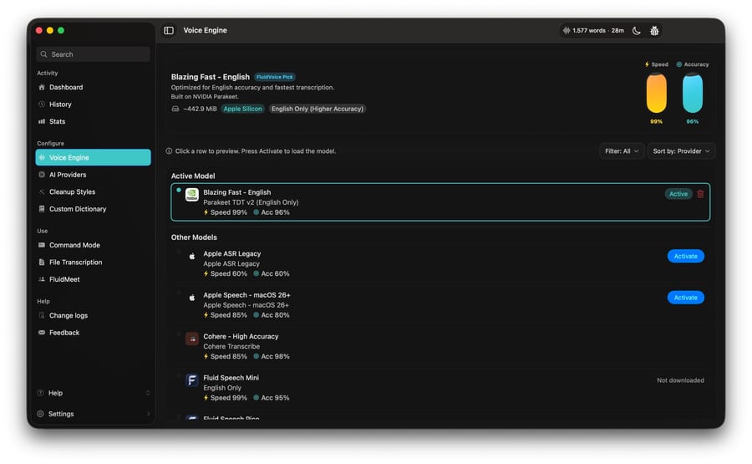Click the orange Speed gauge bar

tap(656, 93)
